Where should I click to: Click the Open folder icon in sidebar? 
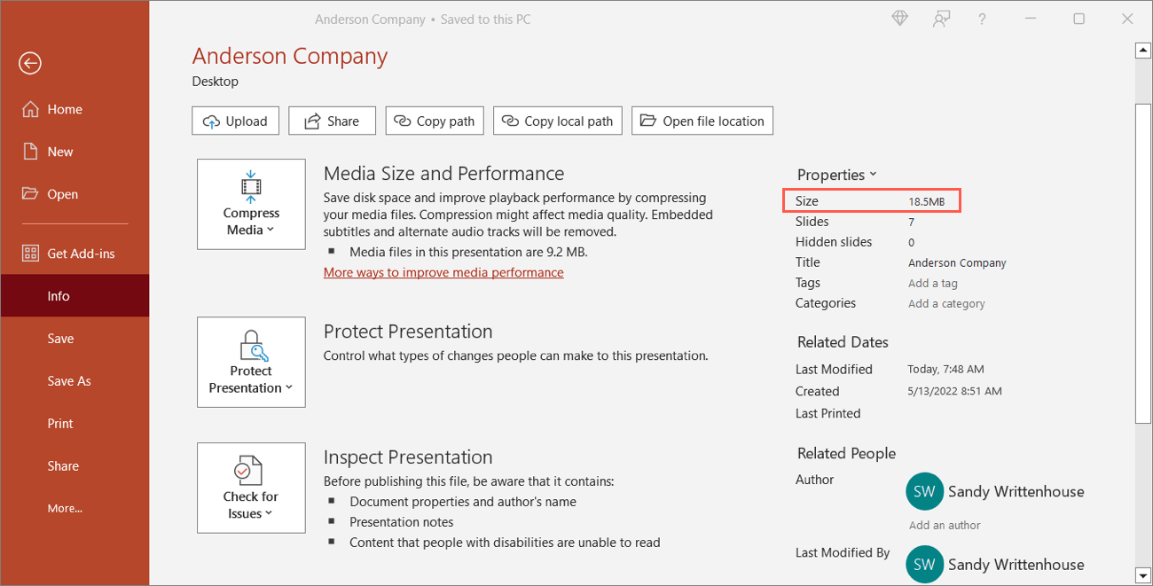tap(30, 194)
